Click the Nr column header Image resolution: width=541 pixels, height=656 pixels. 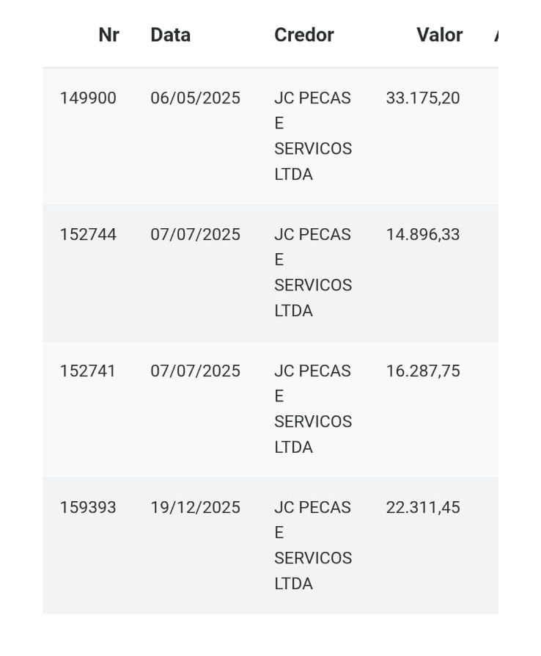coord(108,34)
